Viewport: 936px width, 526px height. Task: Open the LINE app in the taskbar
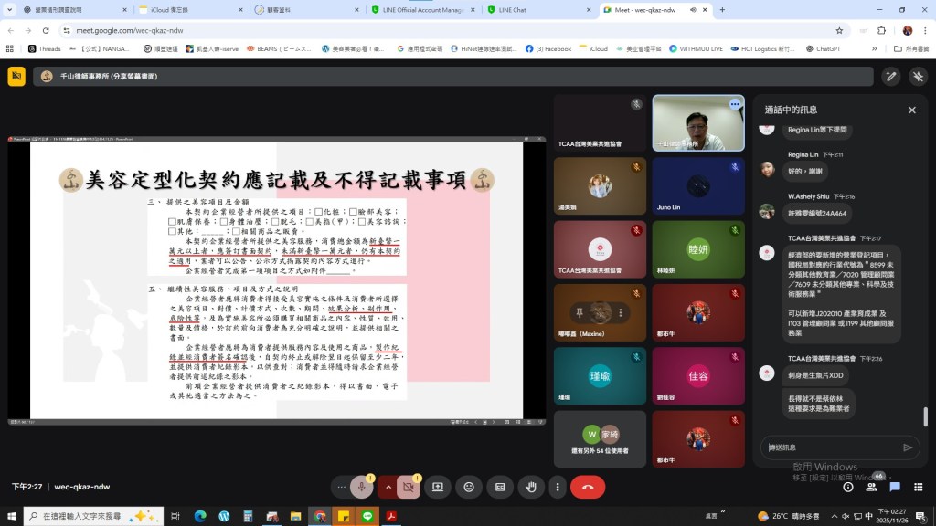coord(367,516)
